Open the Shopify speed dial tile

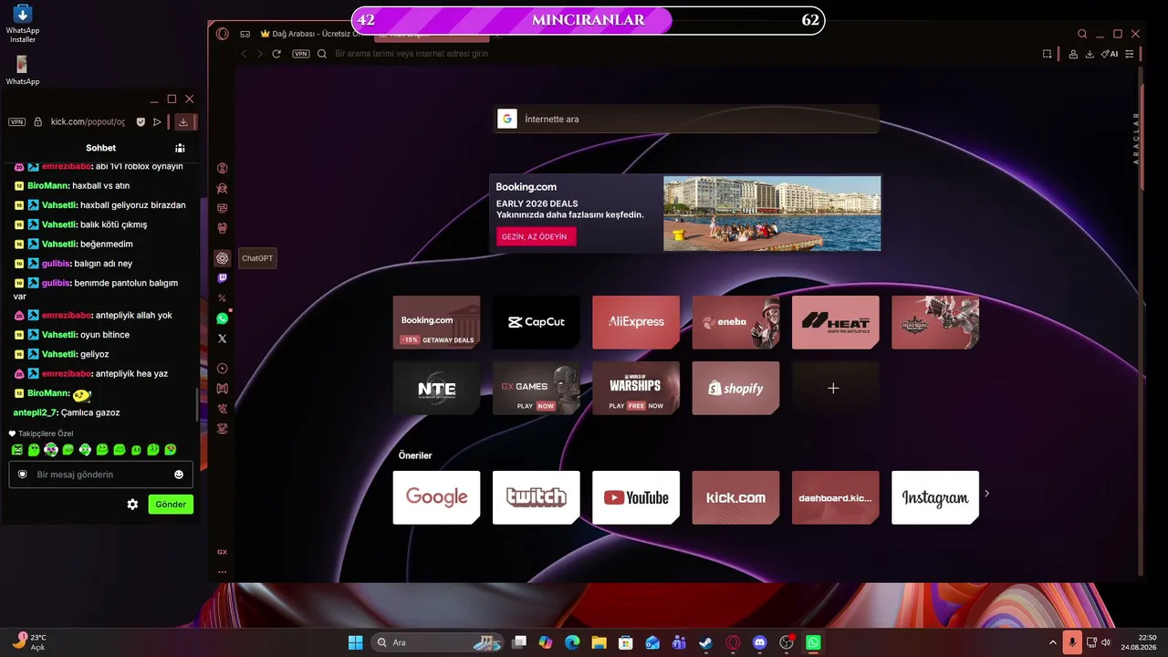coord(735,388)
